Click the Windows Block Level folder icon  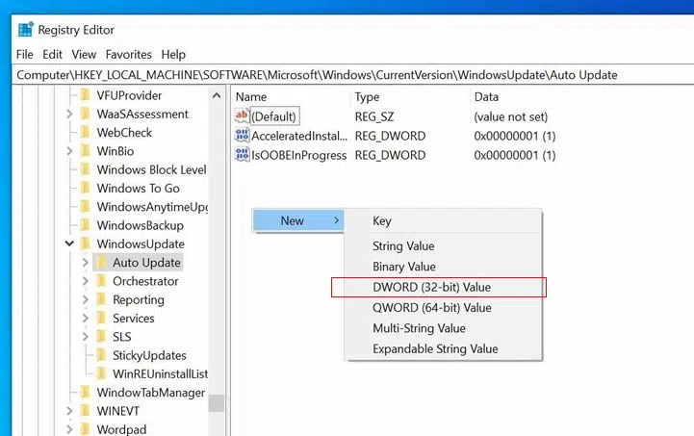86,169
